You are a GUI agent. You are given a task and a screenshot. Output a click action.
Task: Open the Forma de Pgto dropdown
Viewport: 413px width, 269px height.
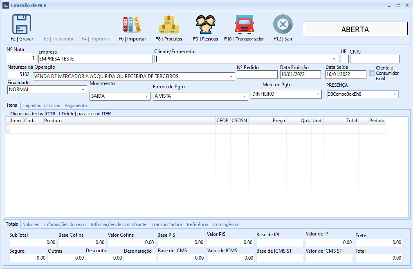pos(244,96)
